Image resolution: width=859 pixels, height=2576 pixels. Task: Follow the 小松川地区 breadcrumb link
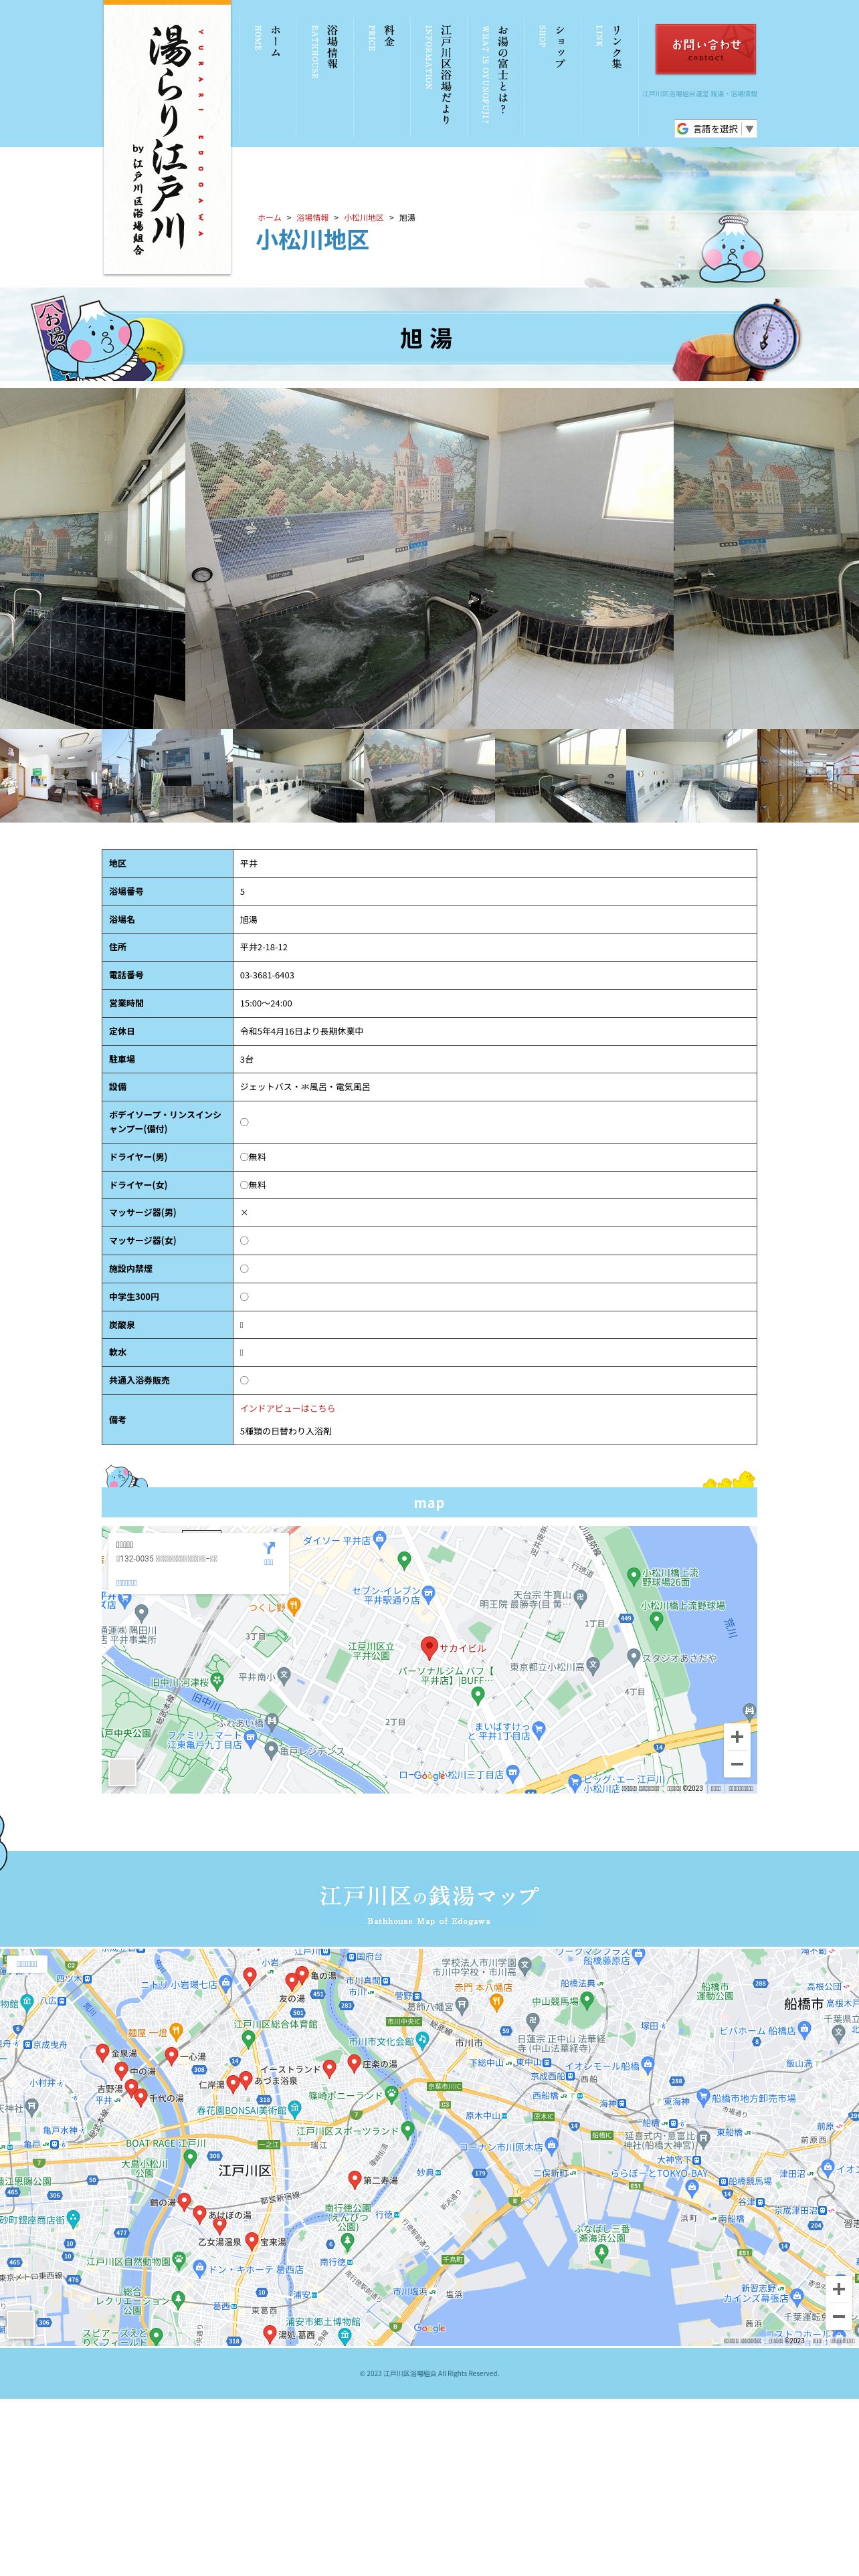click(364, 217)
